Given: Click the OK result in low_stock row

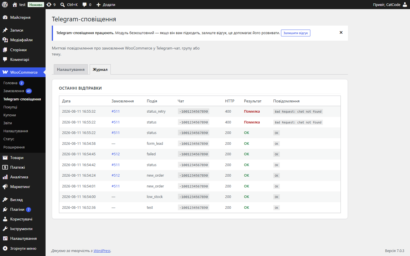Looking at the screenshot, I should click(247, 197).
